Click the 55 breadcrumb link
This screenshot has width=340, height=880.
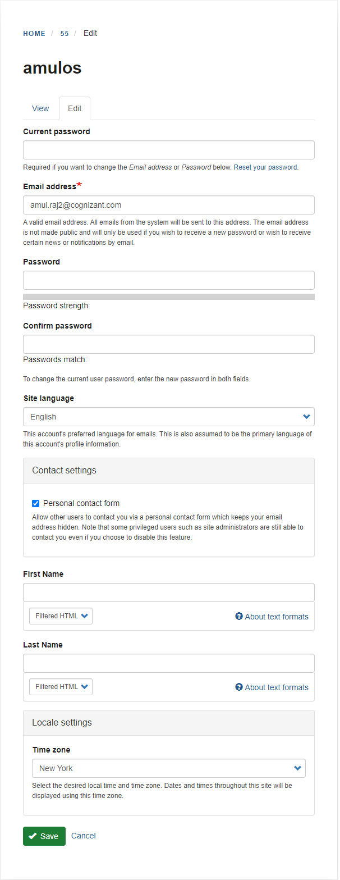click(65, 34)
